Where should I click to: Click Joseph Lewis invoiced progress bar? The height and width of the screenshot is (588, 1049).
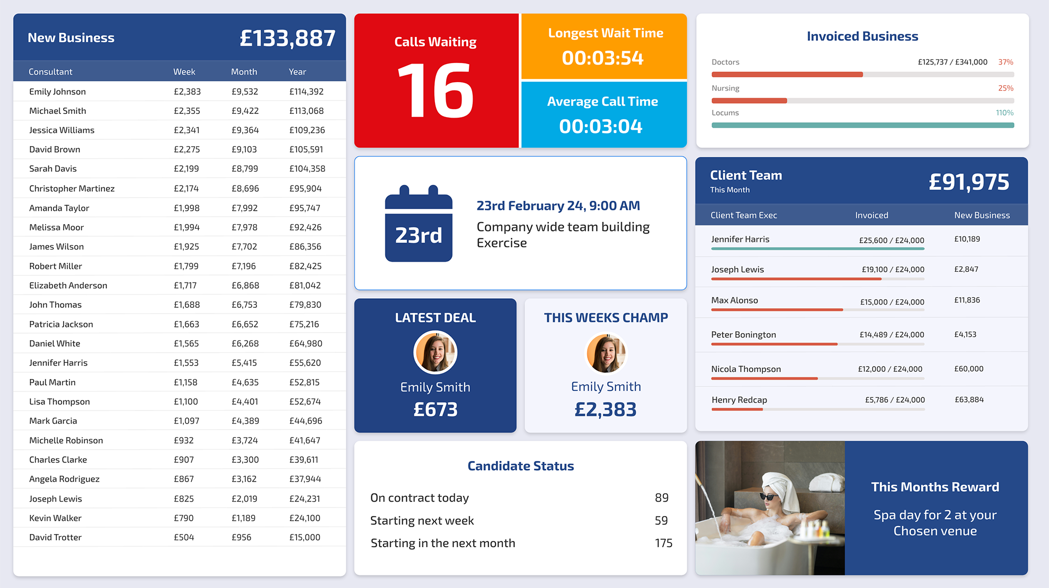[x=817, y=279]
